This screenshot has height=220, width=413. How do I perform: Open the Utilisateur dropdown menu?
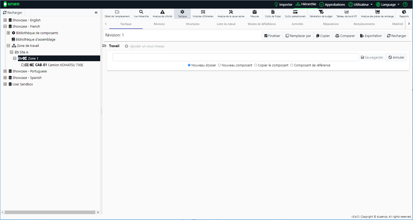(x=361, y=4)
